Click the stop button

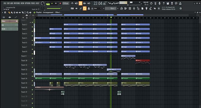56,4
